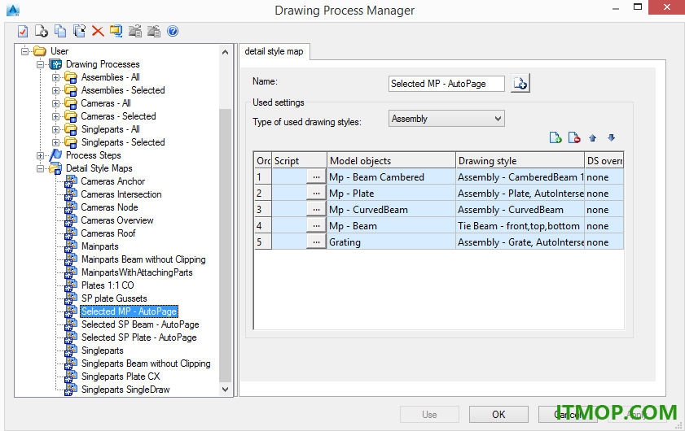The image size is (685, 431).
Task: Click the Tie Beam - front,top,bottom cell
Action: [x=520, y=226]
